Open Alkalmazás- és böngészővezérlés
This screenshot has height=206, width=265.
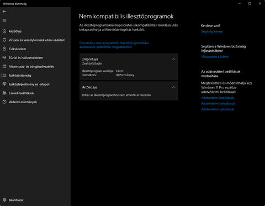35,66
